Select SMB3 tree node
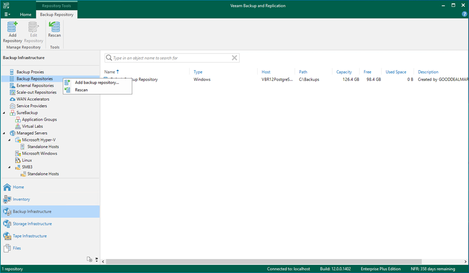 pyautogui.click(x=27, y=167)
